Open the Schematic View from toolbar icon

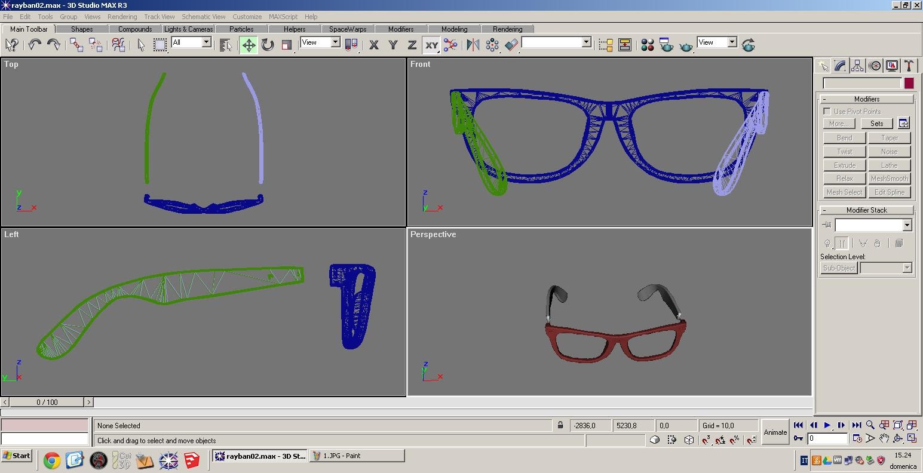(625, 45)
